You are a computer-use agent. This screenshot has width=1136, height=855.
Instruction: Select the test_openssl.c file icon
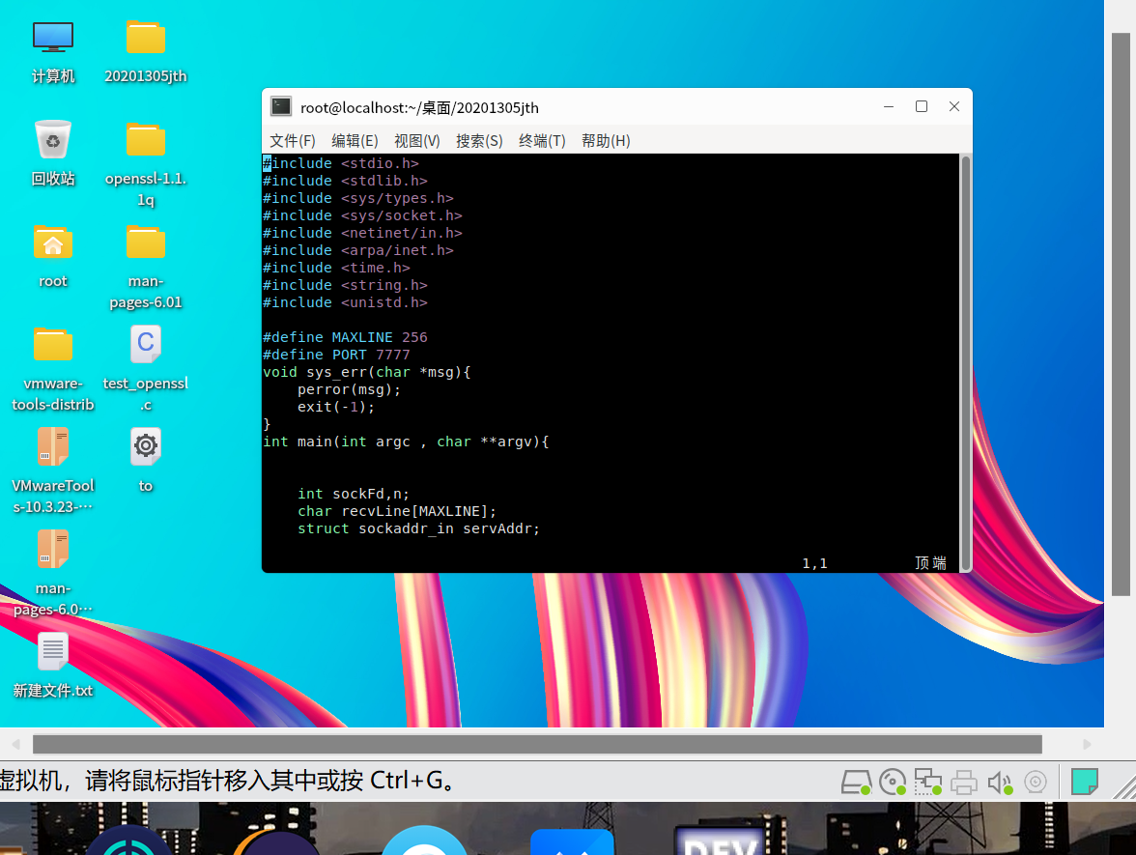pos(146,344)
